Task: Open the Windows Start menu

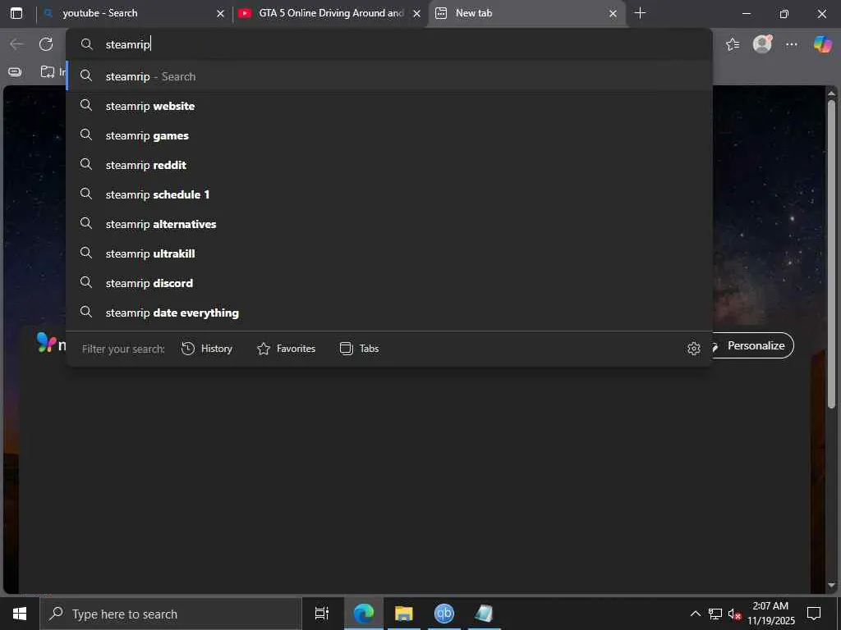Action: [20, 614]
